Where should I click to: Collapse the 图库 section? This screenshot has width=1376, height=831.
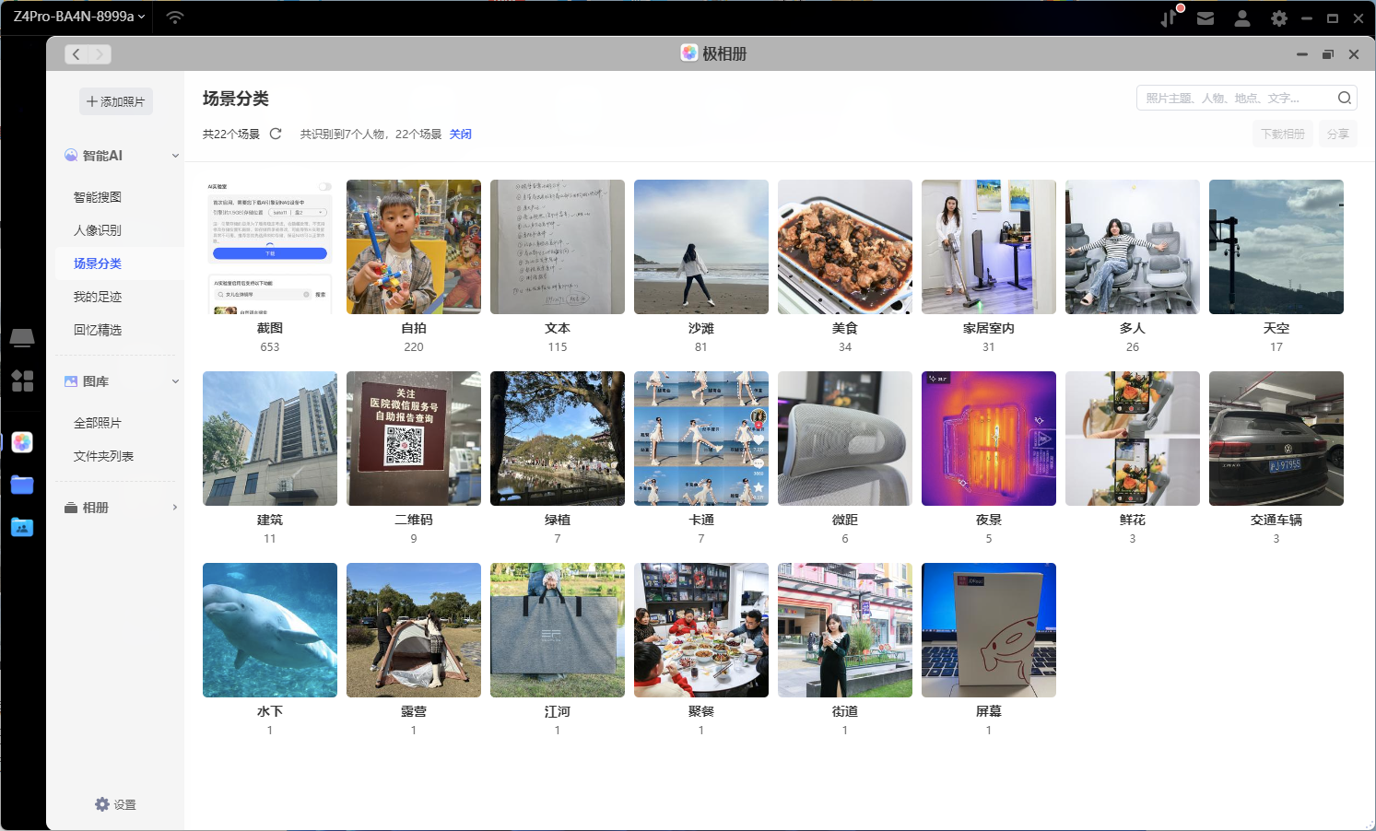click(x=175, y=381)
